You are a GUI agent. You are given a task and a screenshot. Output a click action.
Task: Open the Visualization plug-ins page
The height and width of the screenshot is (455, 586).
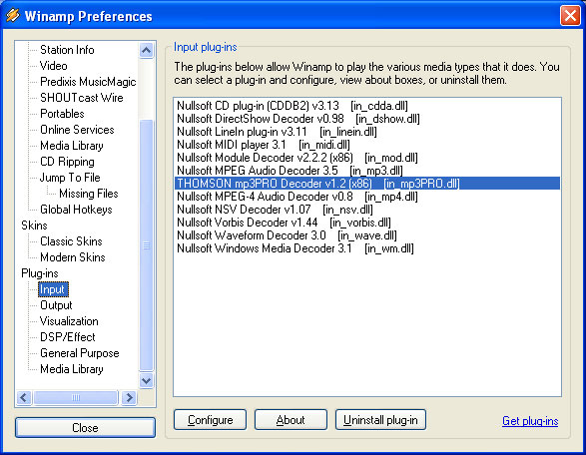point(69,321)
